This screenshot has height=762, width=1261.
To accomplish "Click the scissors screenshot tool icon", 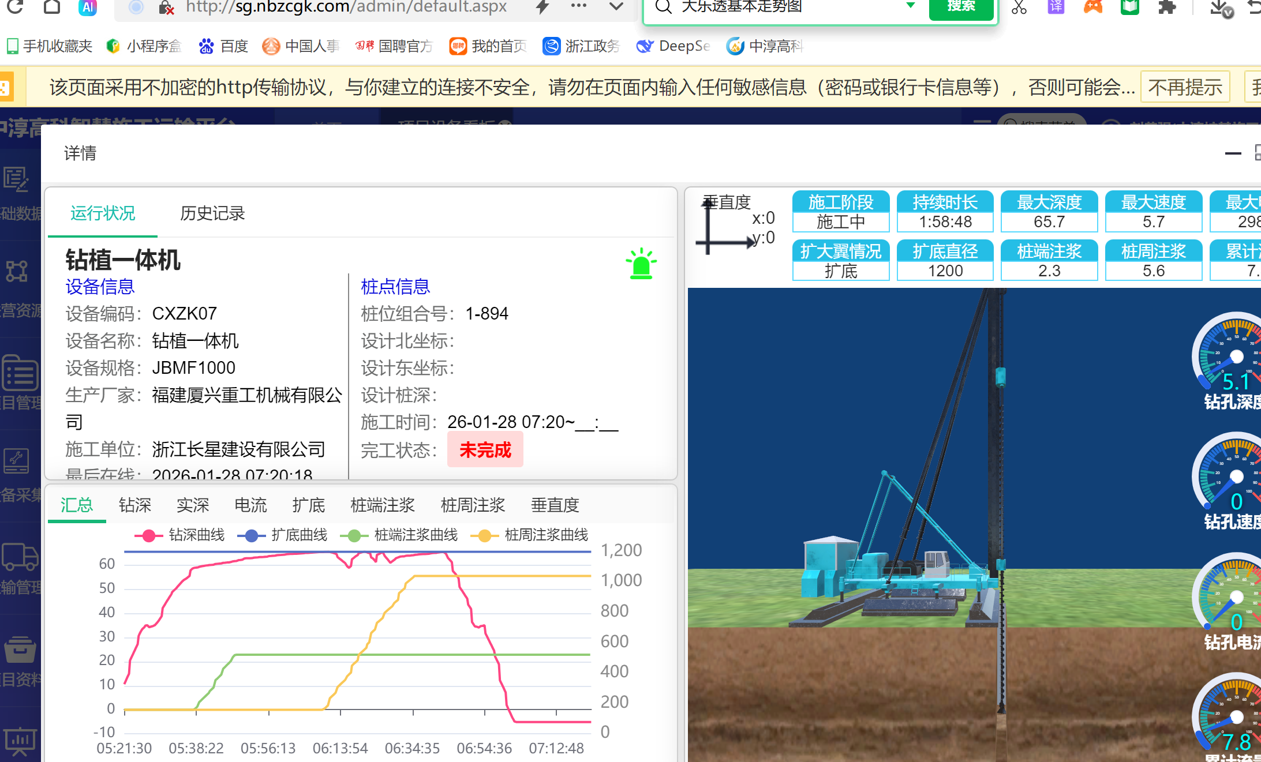I will pos(1019,6).
